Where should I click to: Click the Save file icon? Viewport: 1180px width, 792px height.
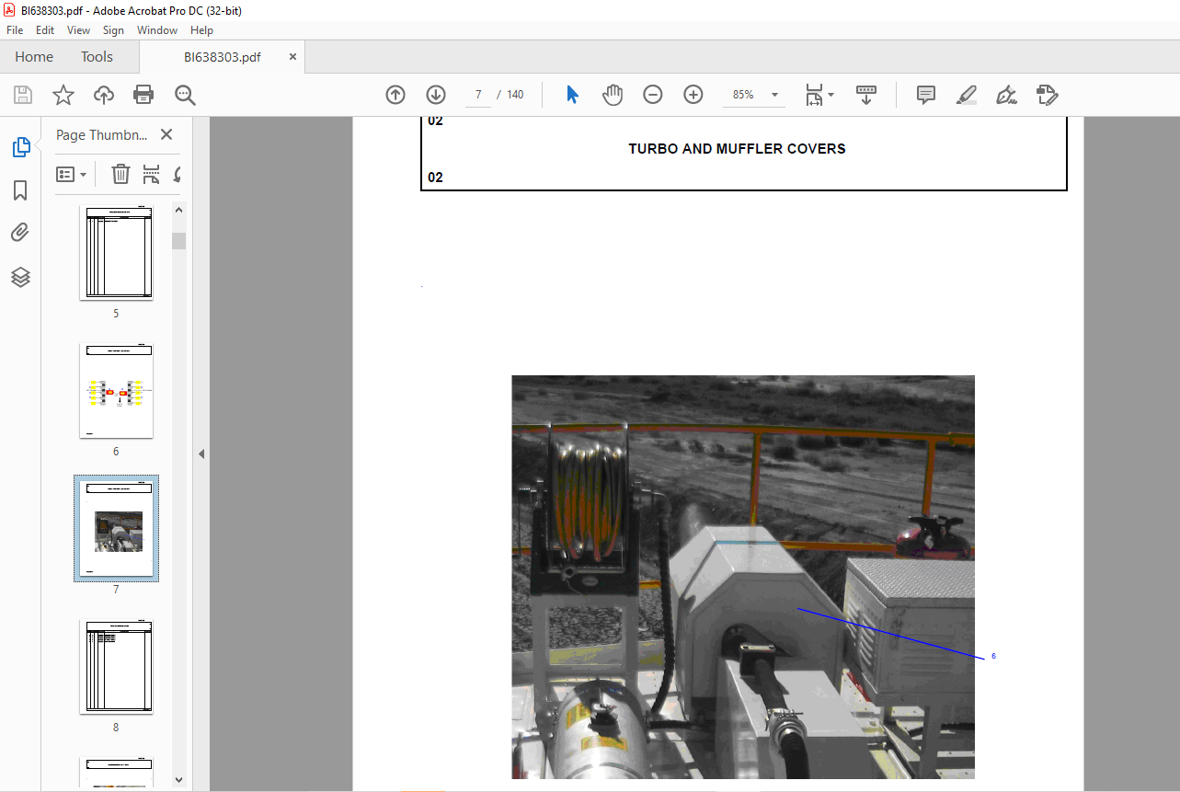(23, 95)
